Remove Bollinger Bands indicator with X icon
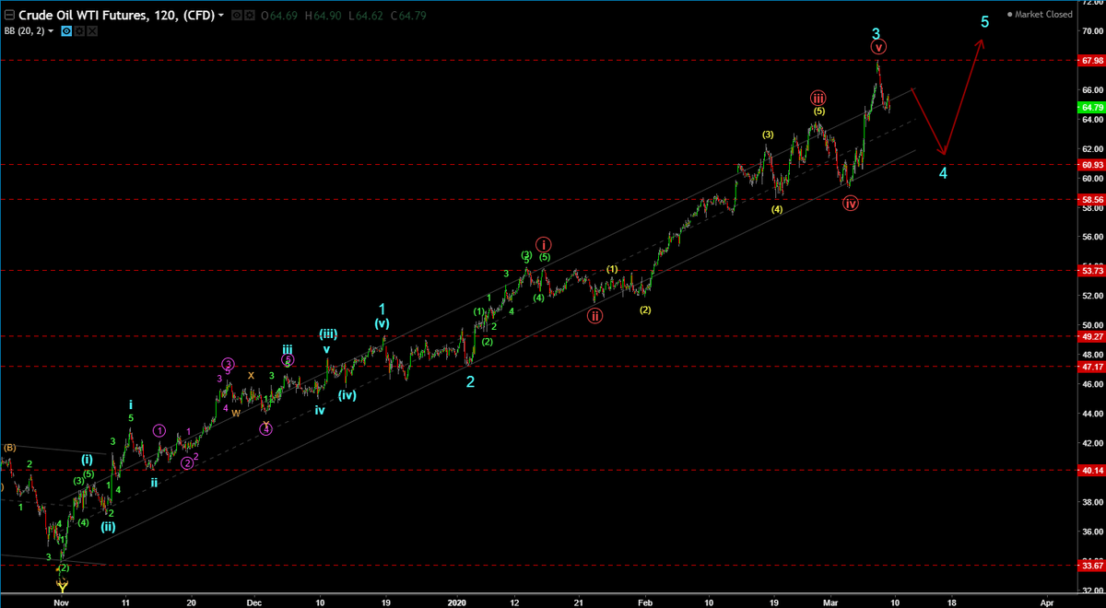Viewport: 1106px width, 608px height. pyautogui.click(x=91, y=30)
